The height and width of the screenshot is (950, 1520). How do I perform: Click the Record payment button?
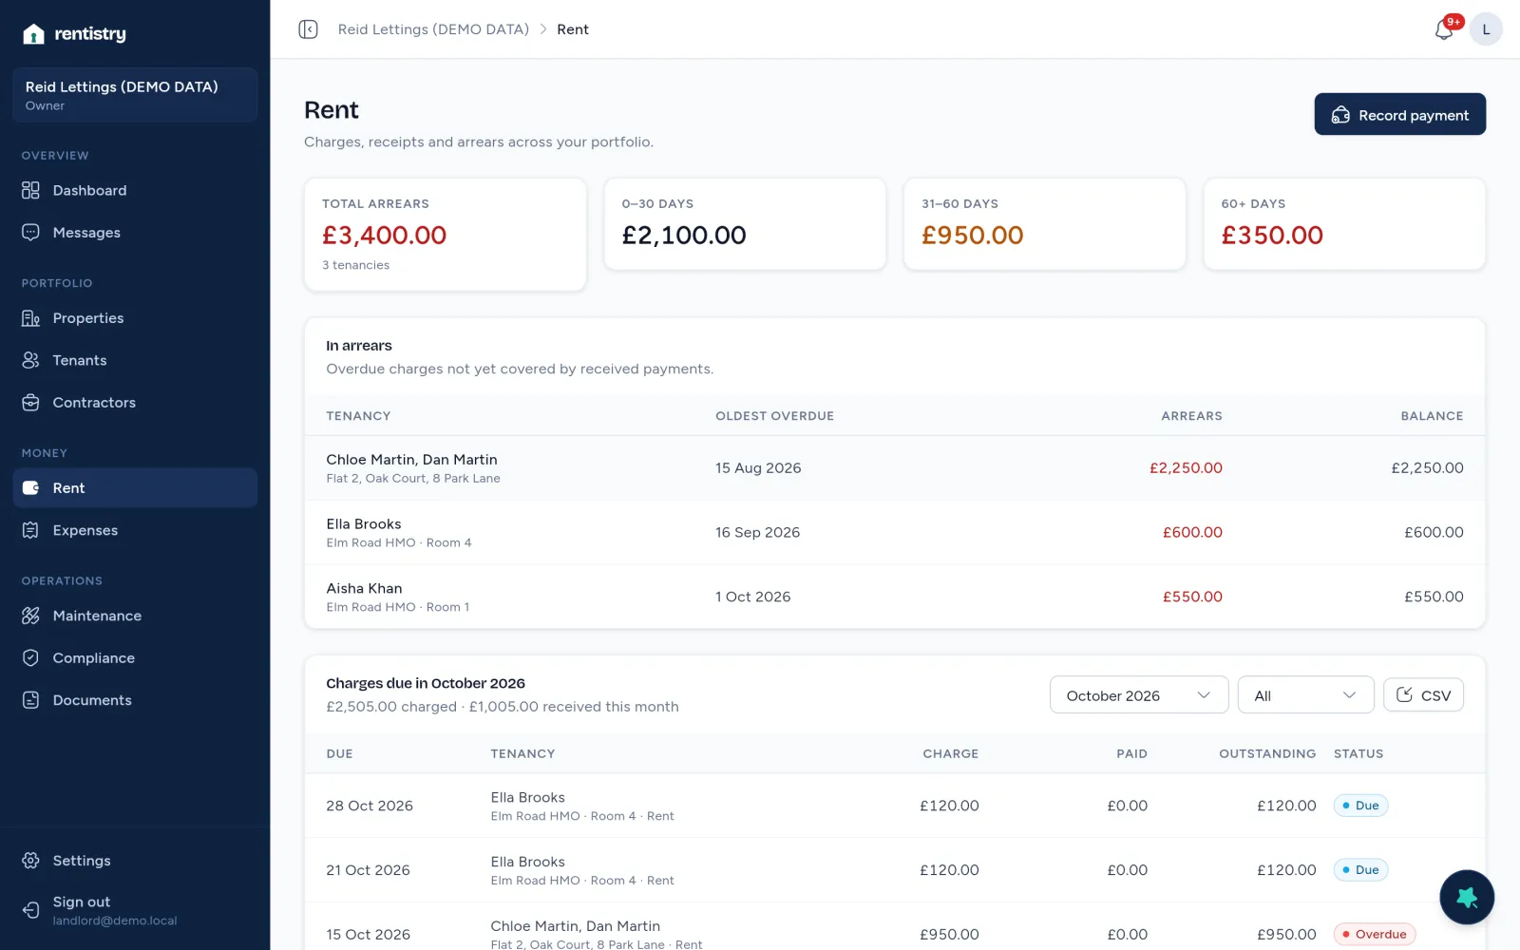pos(1399,114)
